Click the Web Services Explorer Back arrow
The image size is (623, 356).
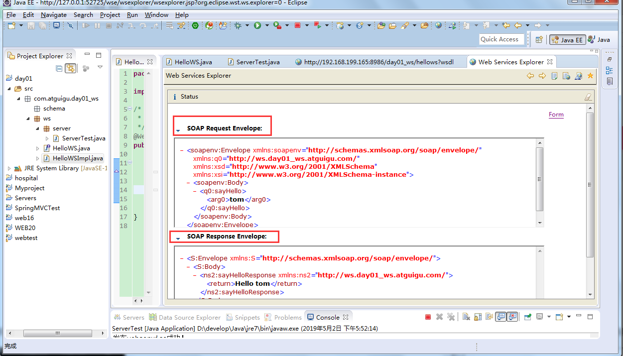[x=530, y=76]
